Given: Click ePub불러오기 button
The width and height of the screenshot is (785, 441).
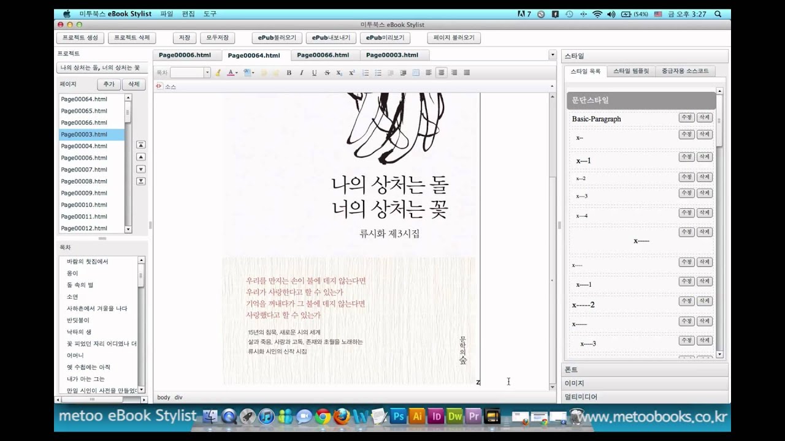Looking at the screenshot, I should (277, 38).
